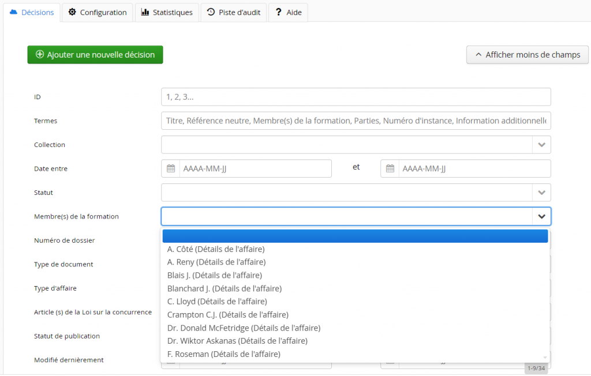This screenshot has width=591, height=376.
Task: Pick Crampton C.J. option
Action: 227,314
